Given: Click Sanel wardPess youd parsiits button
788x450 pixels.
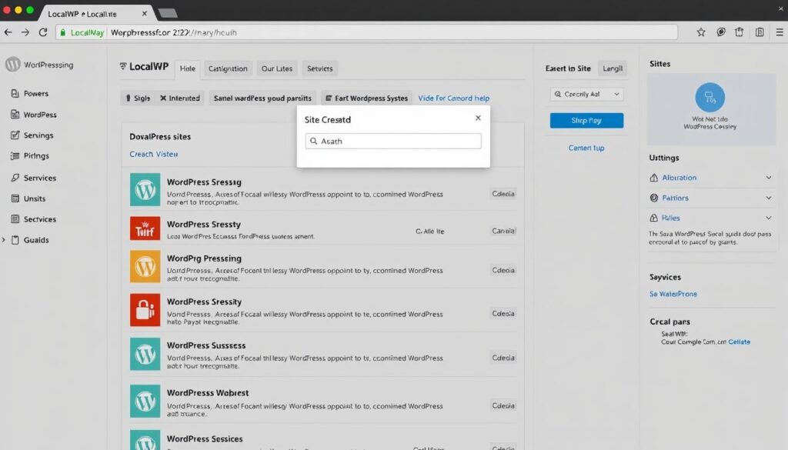Looking at the screenshot, I should (x=262, y=98).
